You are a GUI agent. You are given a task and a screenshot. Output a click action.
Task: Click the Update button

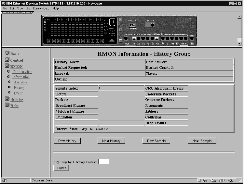click(x=61, y=168)
